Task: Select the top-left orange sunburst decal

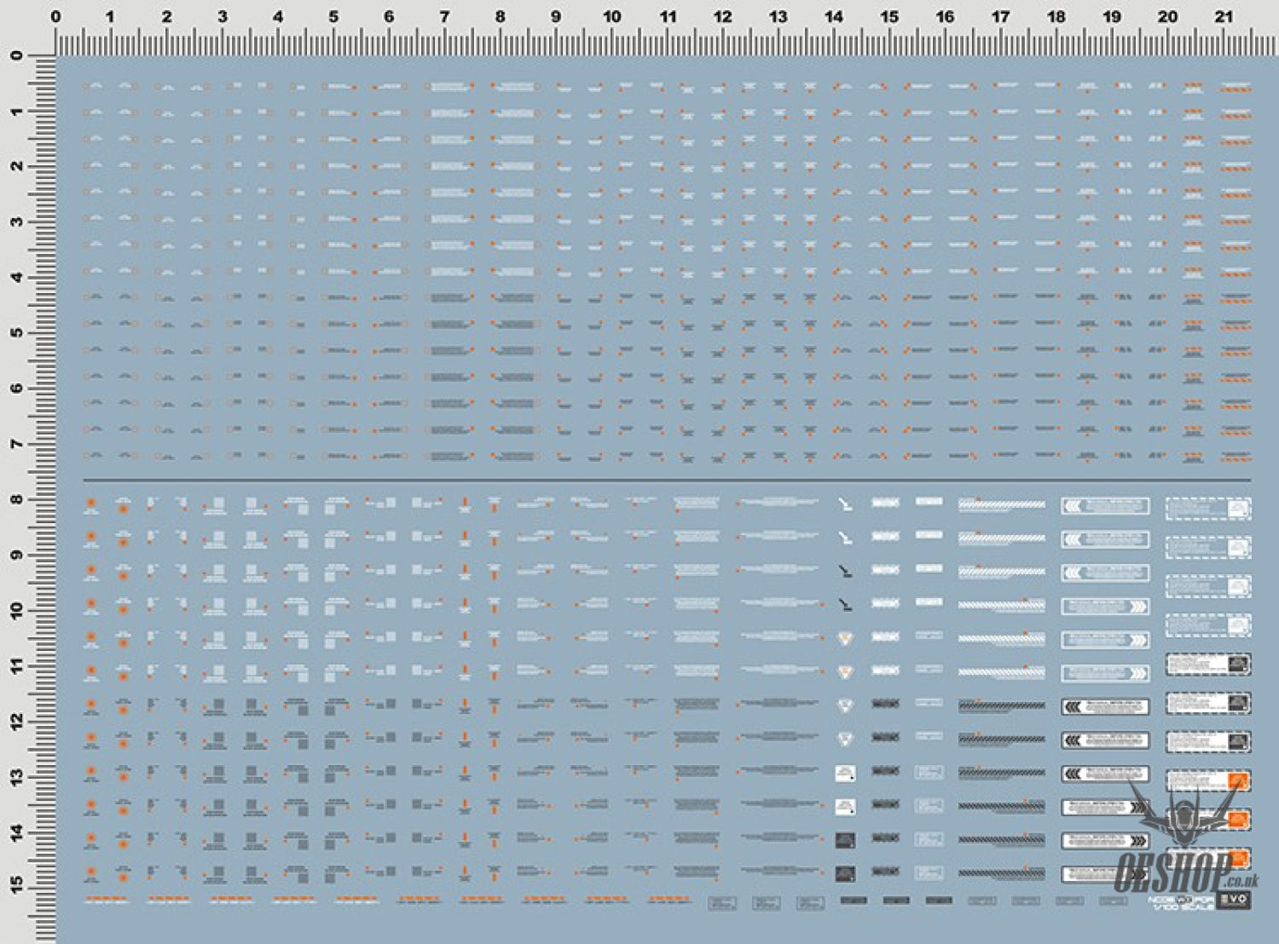Action: tap(91, 504)
